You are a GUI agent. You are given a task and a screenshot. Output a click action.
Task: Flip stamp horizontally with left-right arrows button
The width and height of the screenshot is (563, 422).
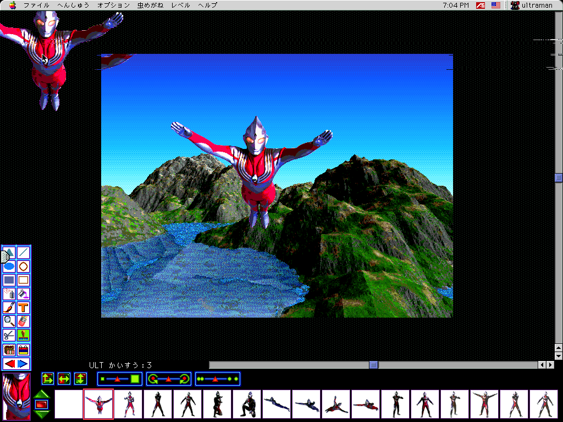(x=64, y=379)
